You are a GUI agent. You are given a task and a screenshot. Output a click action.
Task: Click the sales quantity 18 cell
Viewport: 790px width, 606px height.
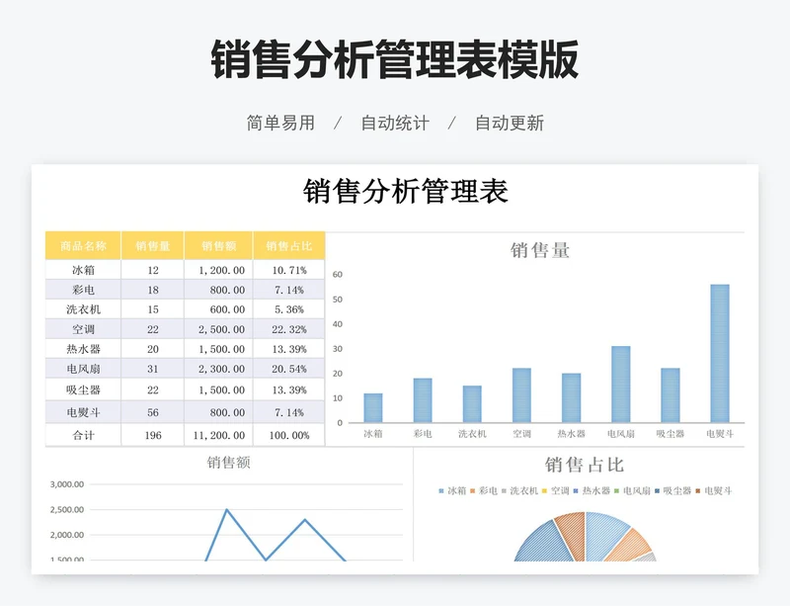pyautogui.click(x=153, y=290)
